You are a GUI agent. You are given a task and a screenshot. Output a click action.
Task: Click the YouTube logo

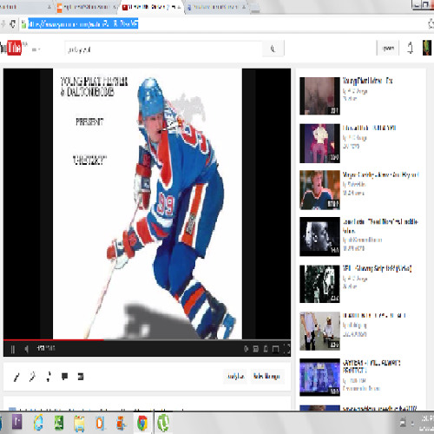[11, 48]
